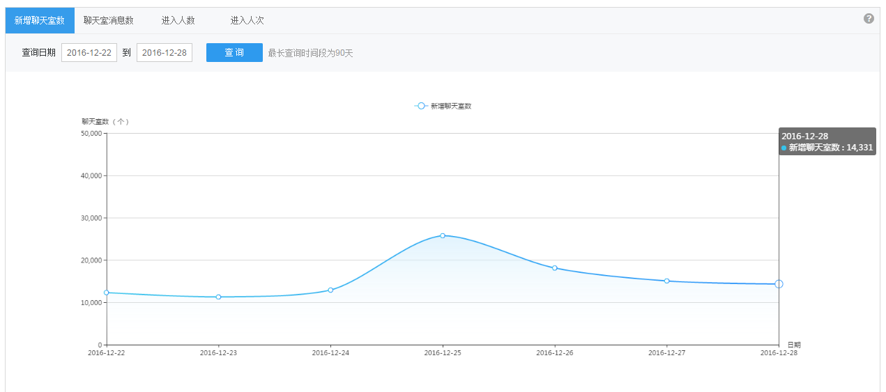886x392 pixels.
Task: Select the 2016-12-27 data point marker
Action: coord(667,281)
